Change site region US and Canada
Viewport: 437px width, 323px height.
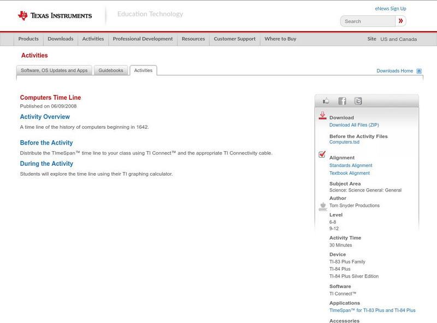click(x=398, y=39)
